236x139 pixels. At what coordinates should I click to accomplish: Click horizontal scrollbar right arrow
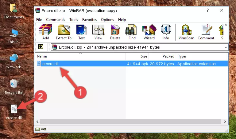[x=225, y=121]
